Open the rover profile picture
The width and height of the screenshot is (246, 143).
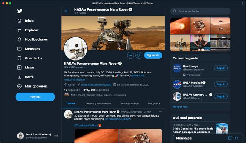click(x=76, y=49)
